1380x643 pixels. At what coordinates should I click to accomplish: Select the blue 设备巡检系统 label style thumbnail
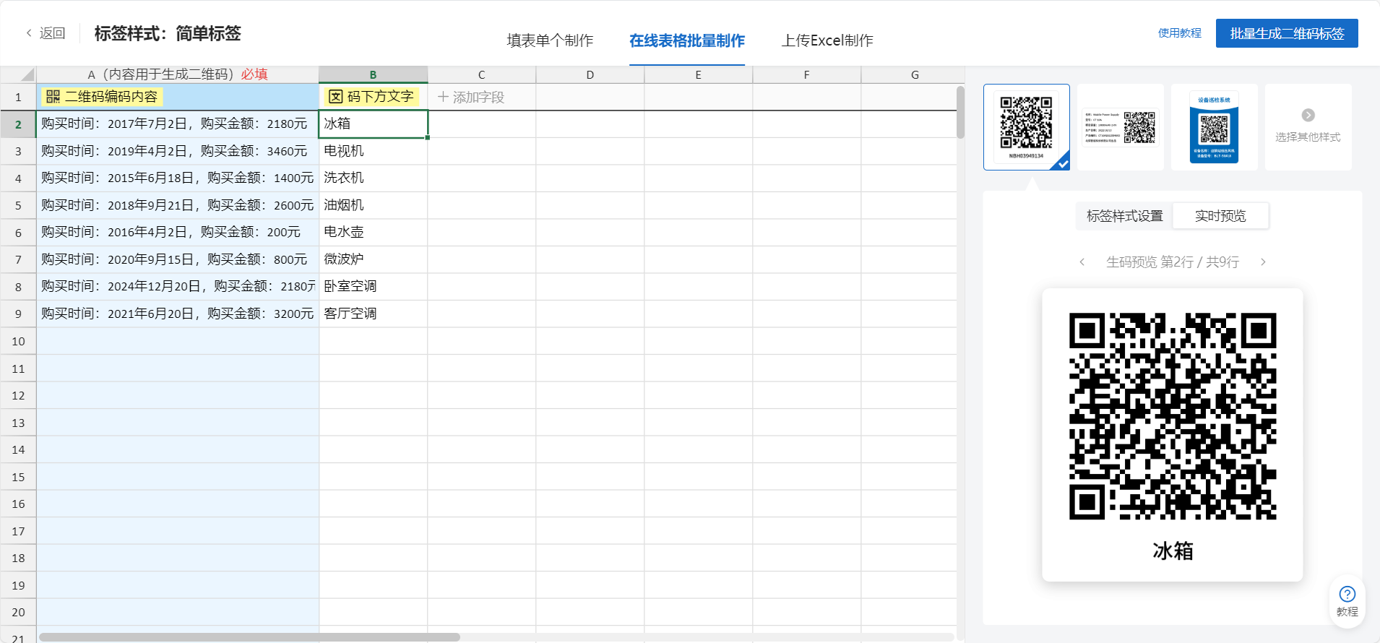tap(1215, 127)
